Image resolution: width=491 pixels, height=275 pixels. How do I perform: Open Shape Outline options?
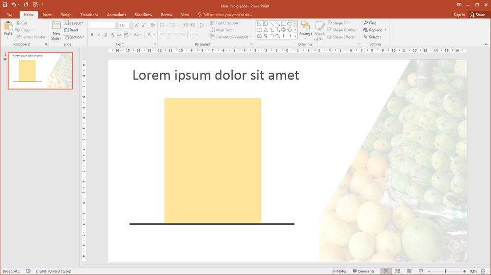click(343, 30)
